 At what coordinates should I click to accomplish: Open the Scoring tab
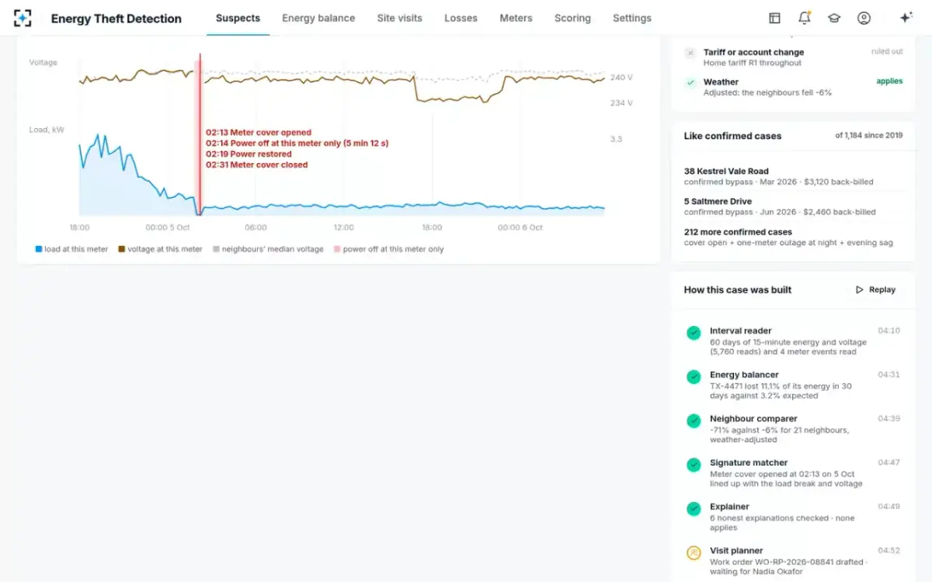pos(572,18)
